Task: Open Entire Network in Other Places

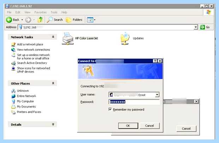Action: (x=26, y=96)
